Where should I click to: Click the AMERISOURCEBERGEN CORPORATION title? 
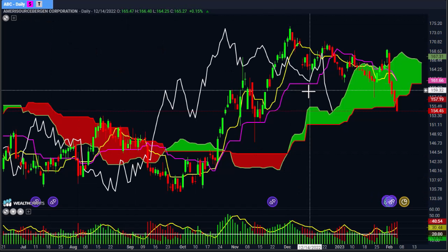point(40,11)
